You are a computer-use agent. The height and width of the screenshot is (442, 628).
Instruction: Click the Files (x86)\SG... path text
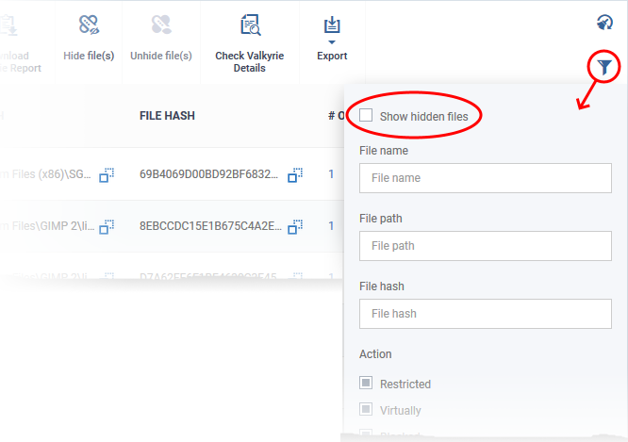45,174
